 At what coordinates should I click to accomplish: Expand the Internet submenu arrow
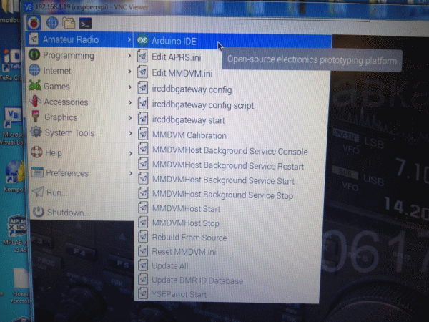coord(129,72)
